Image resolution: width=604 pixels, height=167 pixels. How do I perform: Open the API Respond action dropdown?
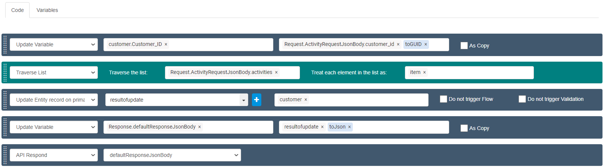coord(54,155)
